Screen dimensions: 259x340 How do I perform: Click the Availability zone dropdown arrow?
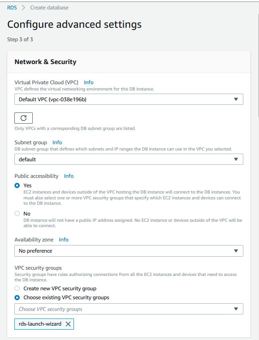(236, 251)
